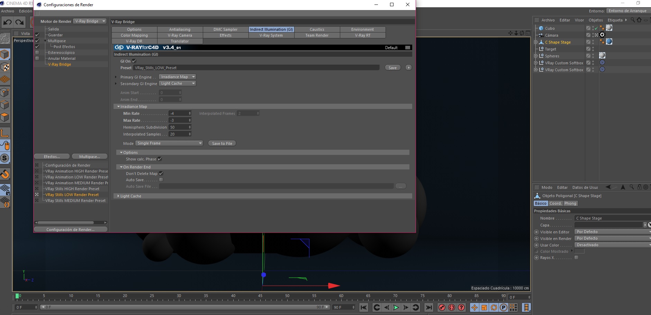Click the Redo arrow in main toolbar
The height and width of the screenshot is (315, 651).
20,22
